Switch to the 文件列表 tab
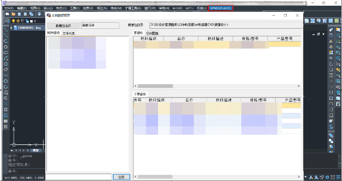Screen dimensions: 342x181 coord(69,33)
